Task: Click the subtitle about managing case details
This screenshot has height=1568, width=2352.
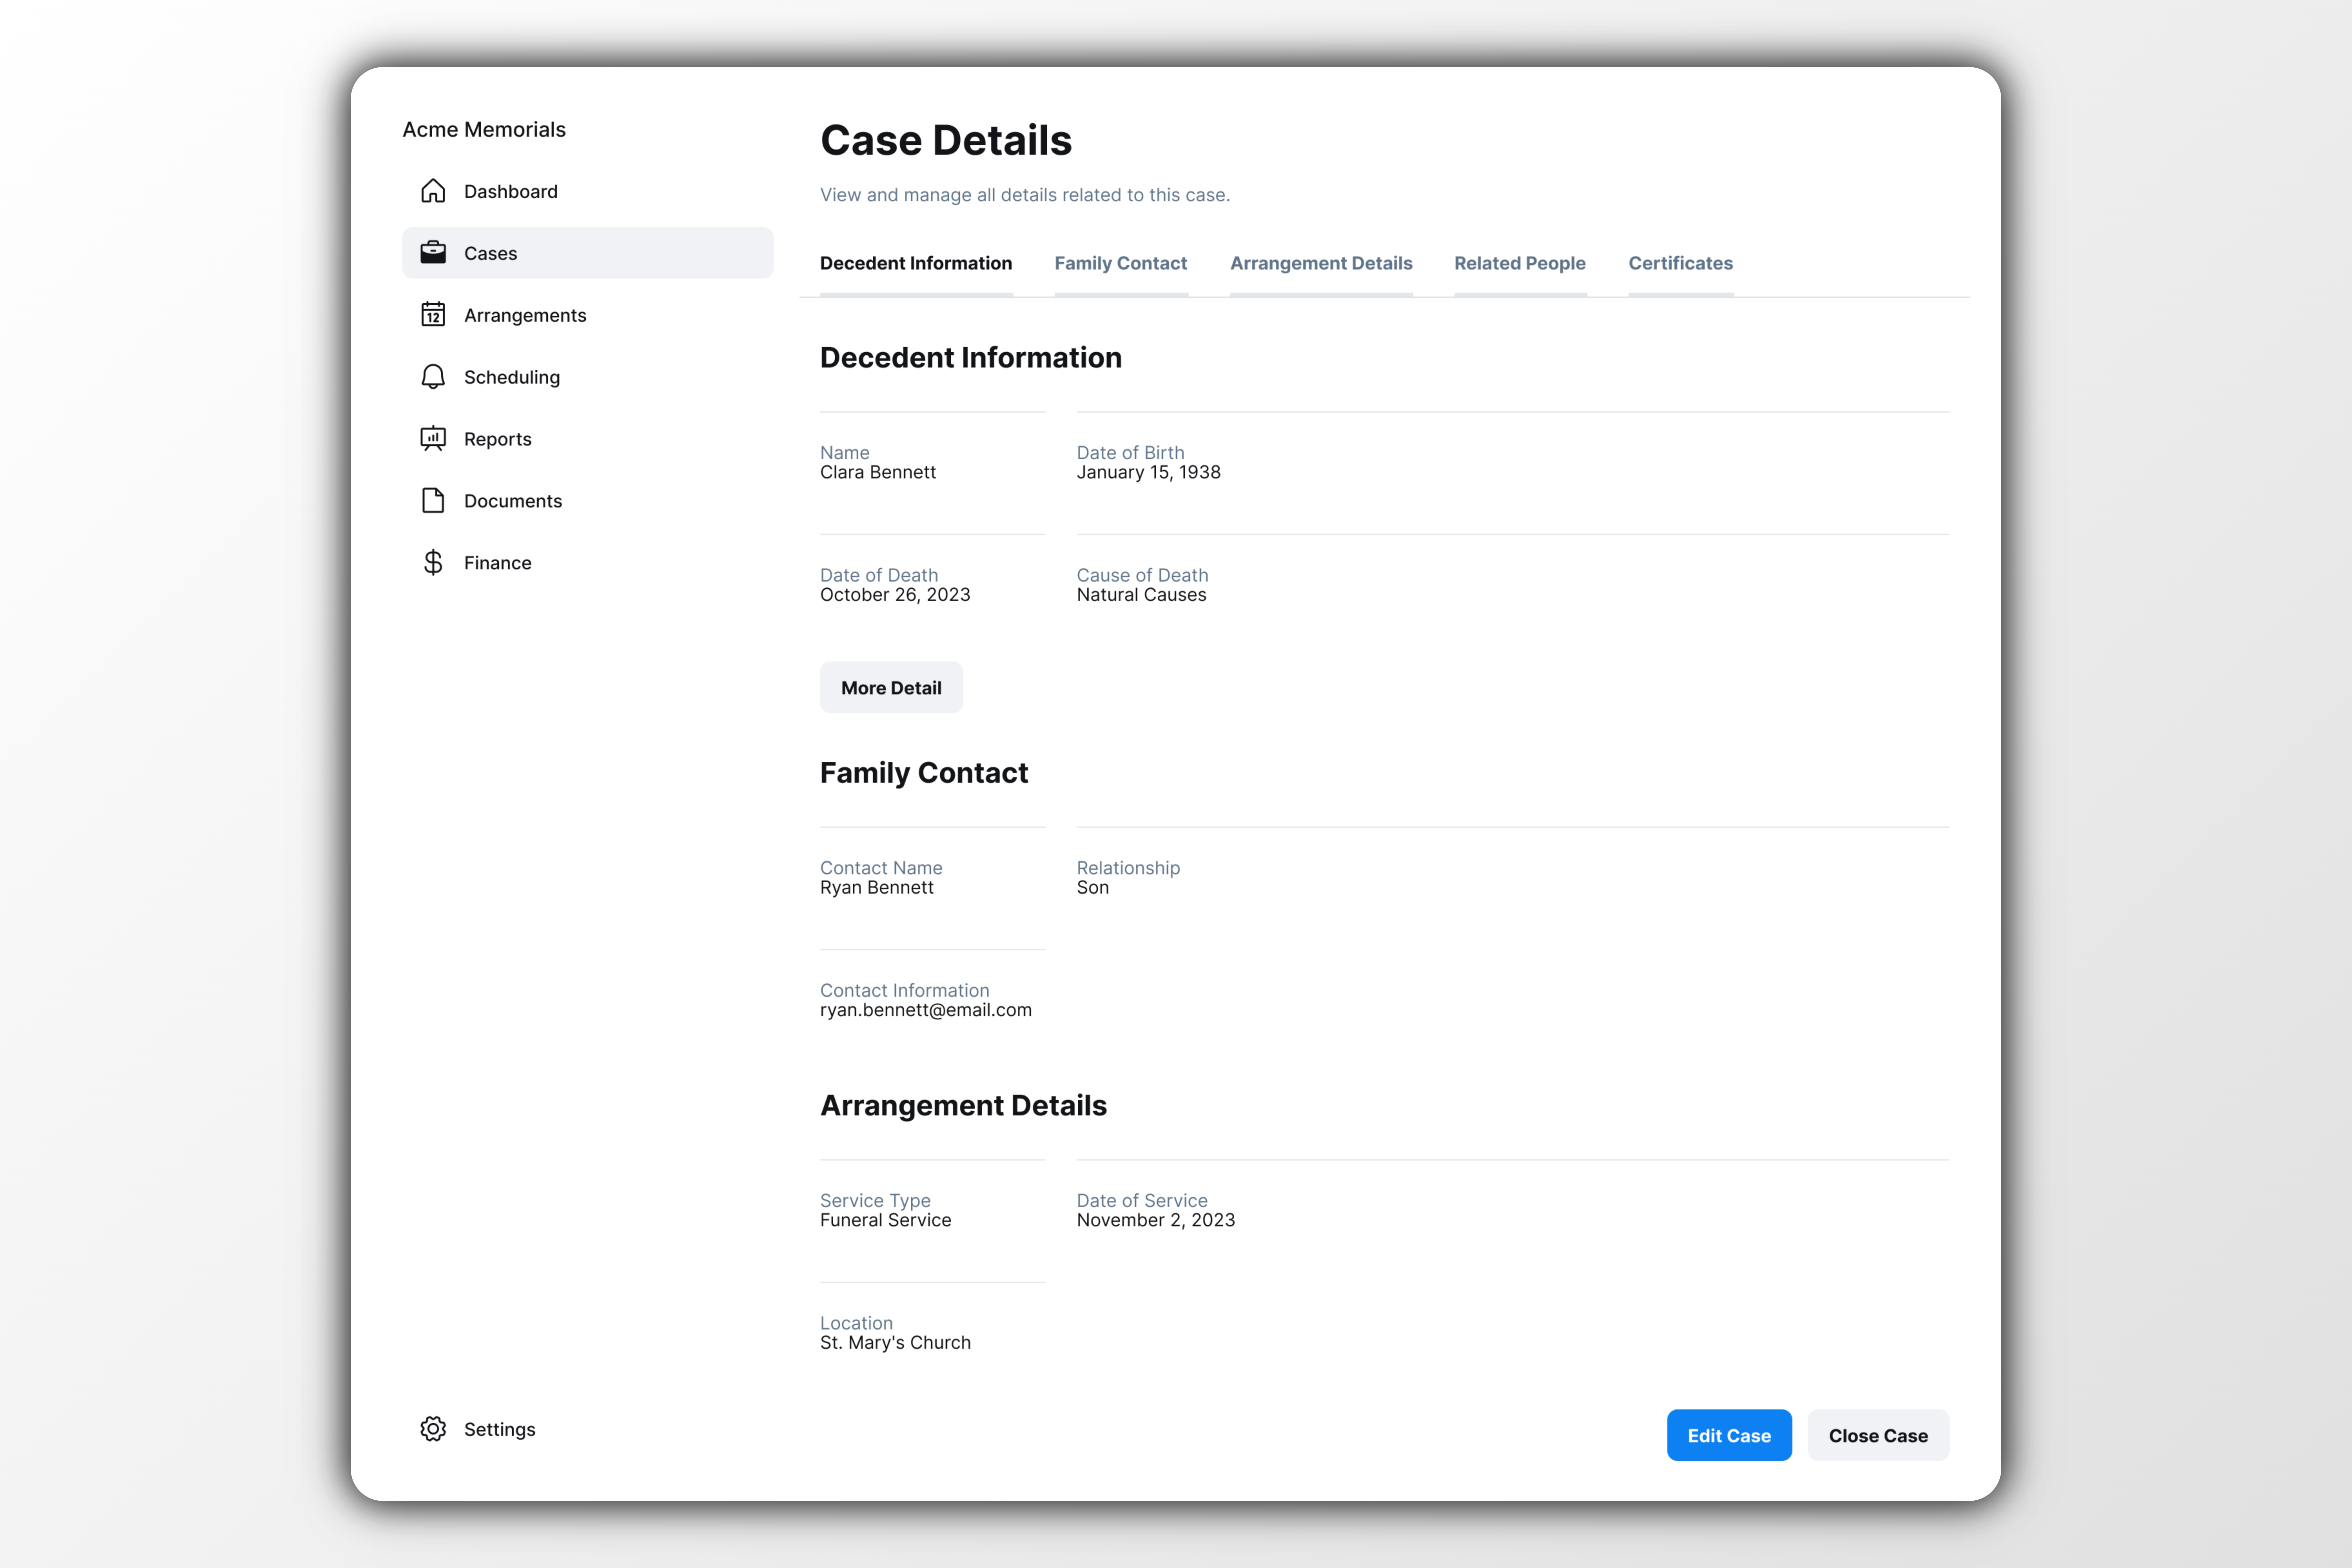Action: pyautogui.click(x=1025, y=195)
